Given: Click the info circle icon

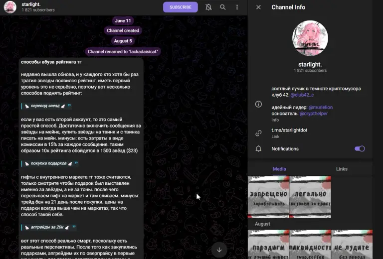Looking at the screenshot, I should click(258, 104).
